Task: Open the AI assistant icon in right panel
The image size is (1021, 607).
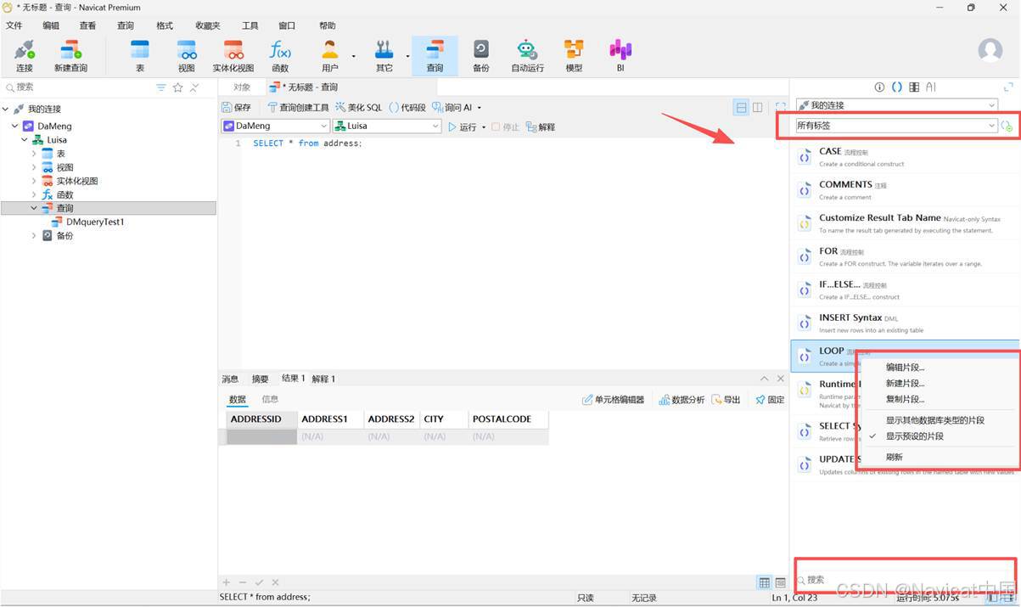Action: (x=931, y=87)
